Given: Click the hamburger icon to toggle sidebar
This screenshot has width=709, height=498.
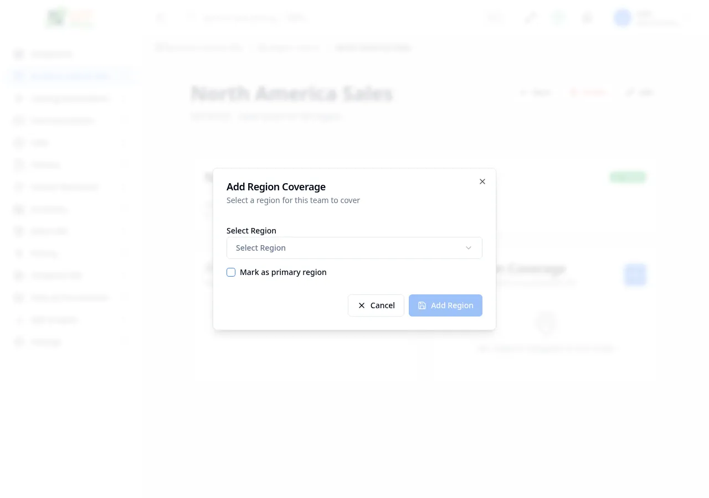Looking at the screenshot, I should tap(161, 18).
